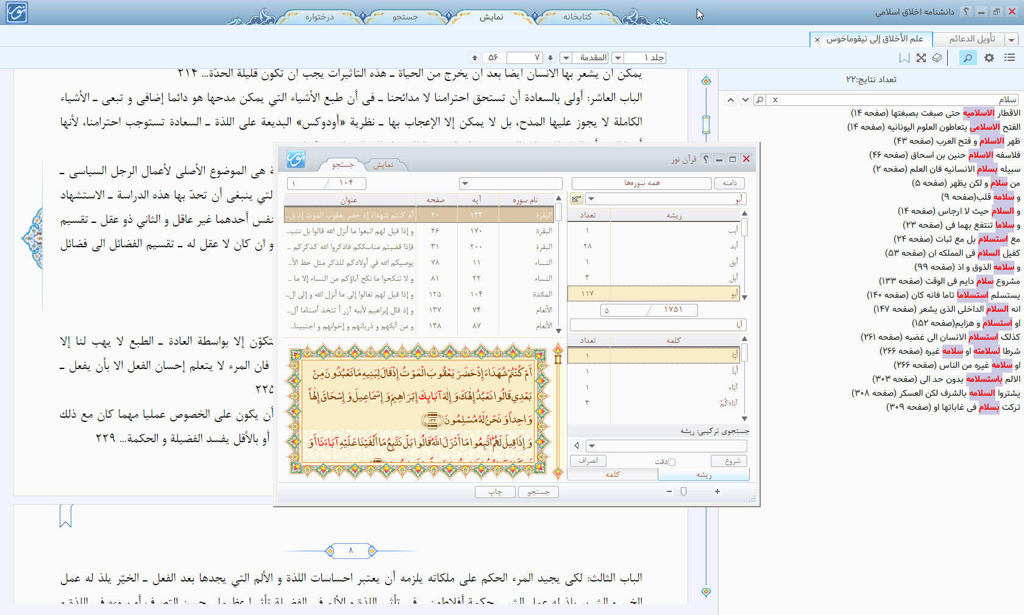Switch to کتابخانه library tab
The height and width of the screenshot is (615, 1024).
coord(577,16)
